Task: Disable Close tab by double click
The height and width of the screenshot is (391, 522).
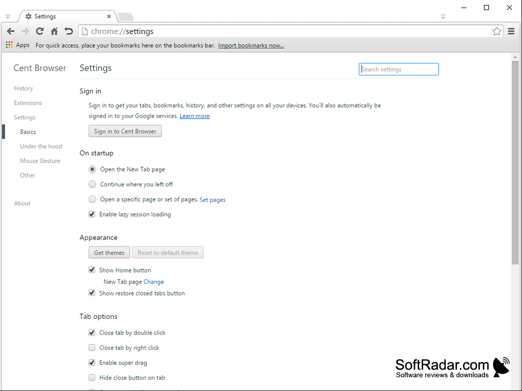Action: click(92, 333)
